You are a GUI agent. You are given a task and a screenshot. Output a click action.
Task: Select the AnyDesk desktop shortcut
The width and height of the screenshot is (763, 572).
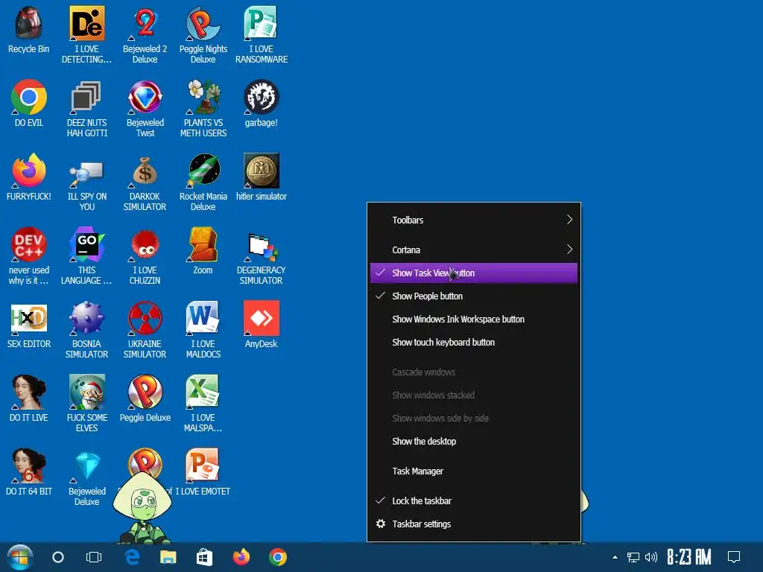click(x=262, y=319)
